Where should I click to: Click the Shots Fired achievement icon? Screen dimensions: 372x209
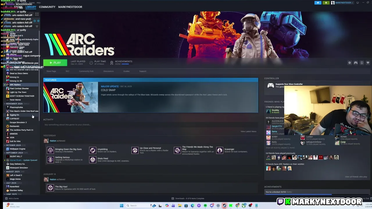(x=93, y=160)
